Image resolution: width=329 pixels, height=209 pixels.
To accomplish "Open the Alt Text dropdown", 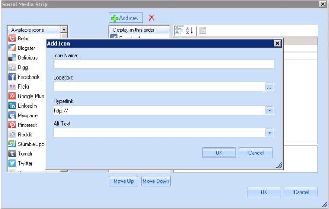I will pyautogui.click(x=270, y=133).
